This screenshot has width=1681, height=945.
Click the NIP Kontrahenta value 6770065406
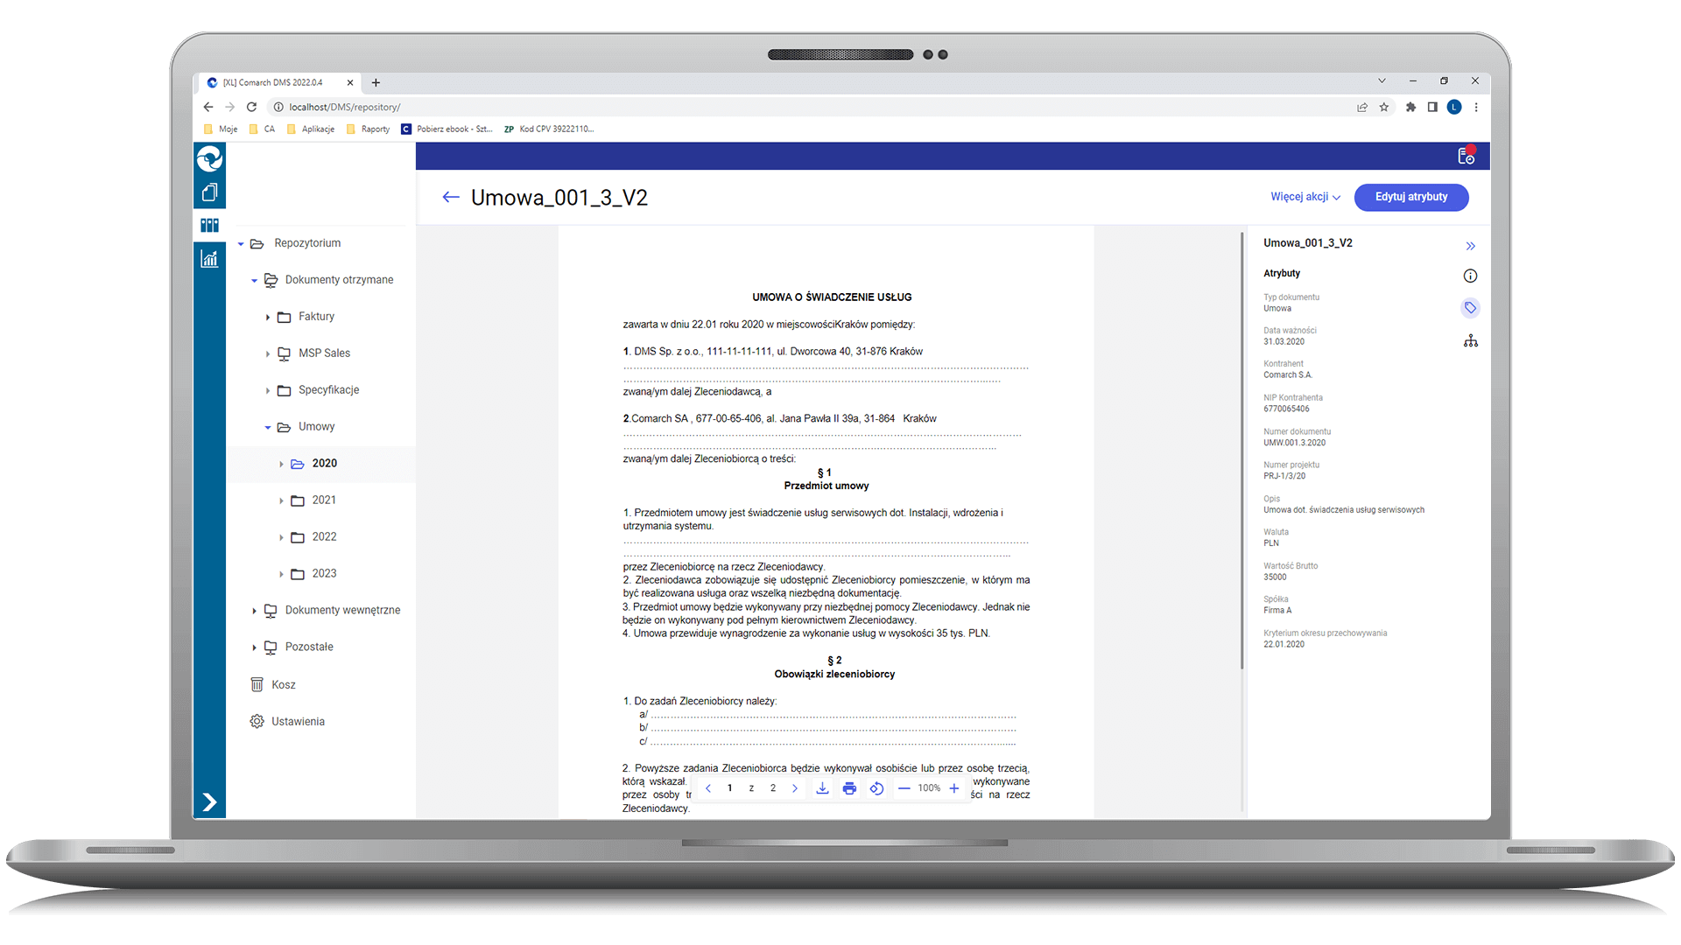[1286, 409]
